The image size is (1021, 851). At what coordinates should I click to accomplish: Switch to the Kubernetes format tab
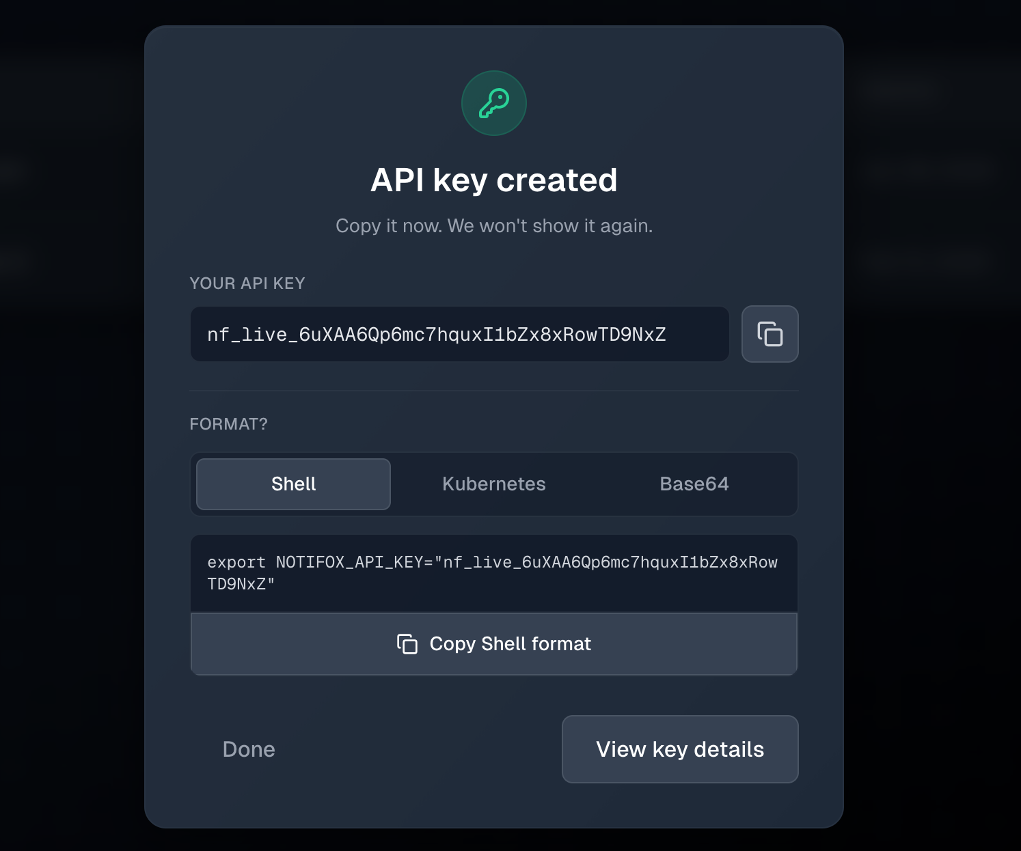pyautogui.click(x=493, y=484)
